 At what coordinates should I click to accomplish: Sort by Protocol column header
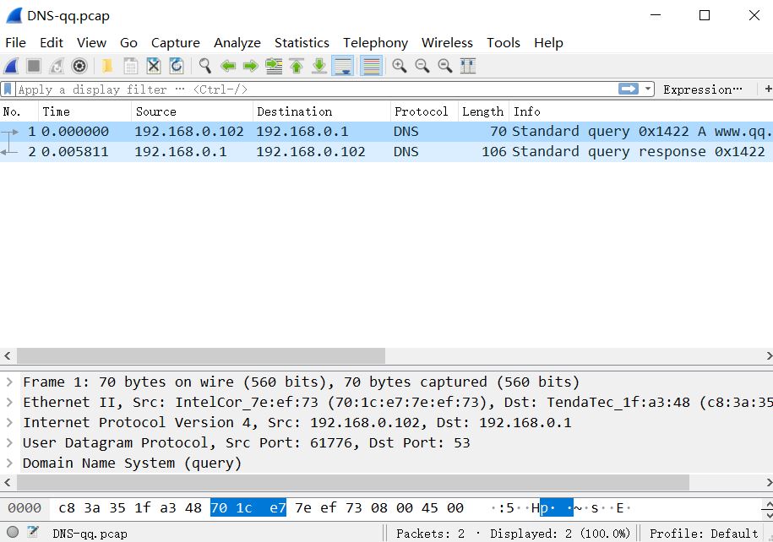[424, 111]
